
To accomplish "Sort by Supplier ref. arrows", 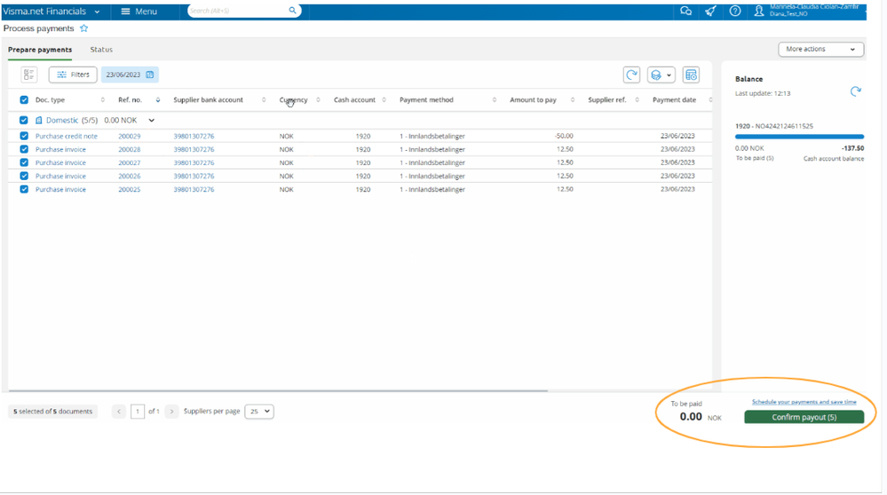I will tap(637, 100).
